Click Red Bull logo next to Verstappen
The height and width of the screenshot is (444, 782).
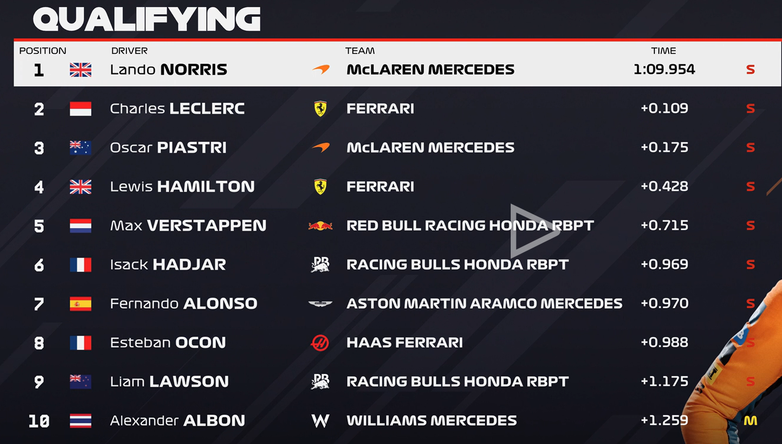pos(320,226)
